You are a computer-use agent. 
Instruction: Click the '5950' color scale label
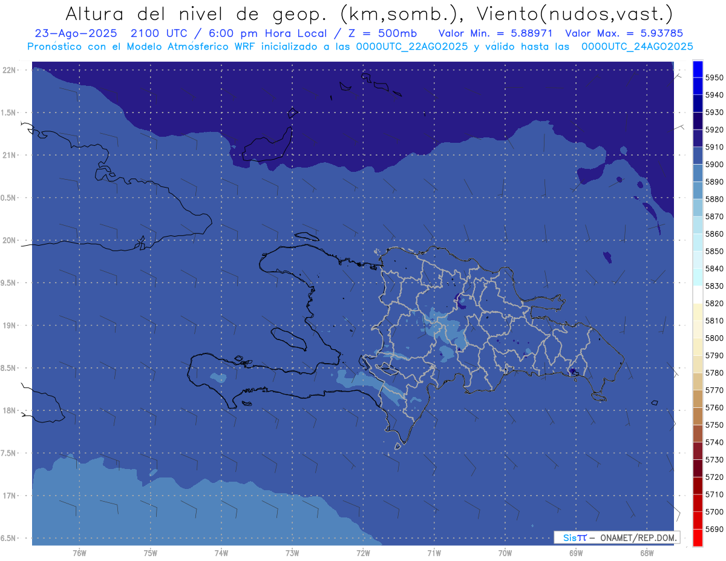tap(714, 77)
